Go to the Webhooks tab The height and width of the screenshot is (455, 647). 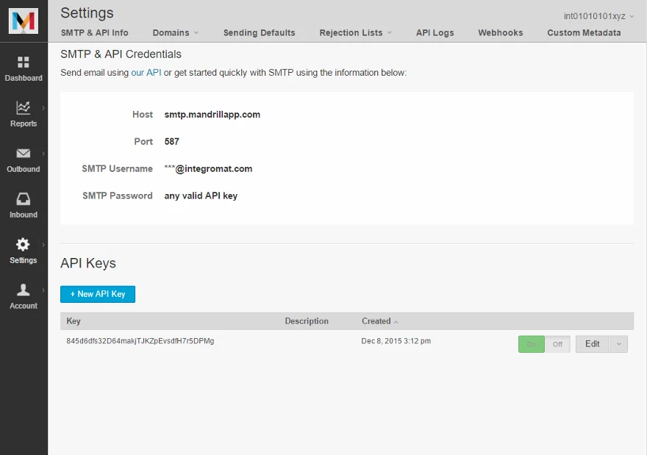[x=501, y=32]
